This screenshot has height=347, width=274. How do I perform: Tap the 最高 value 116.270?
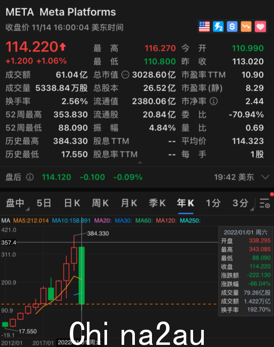click(160, 48)
